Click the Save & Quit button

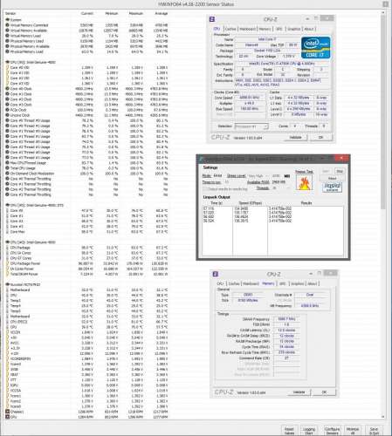point(374,431)
